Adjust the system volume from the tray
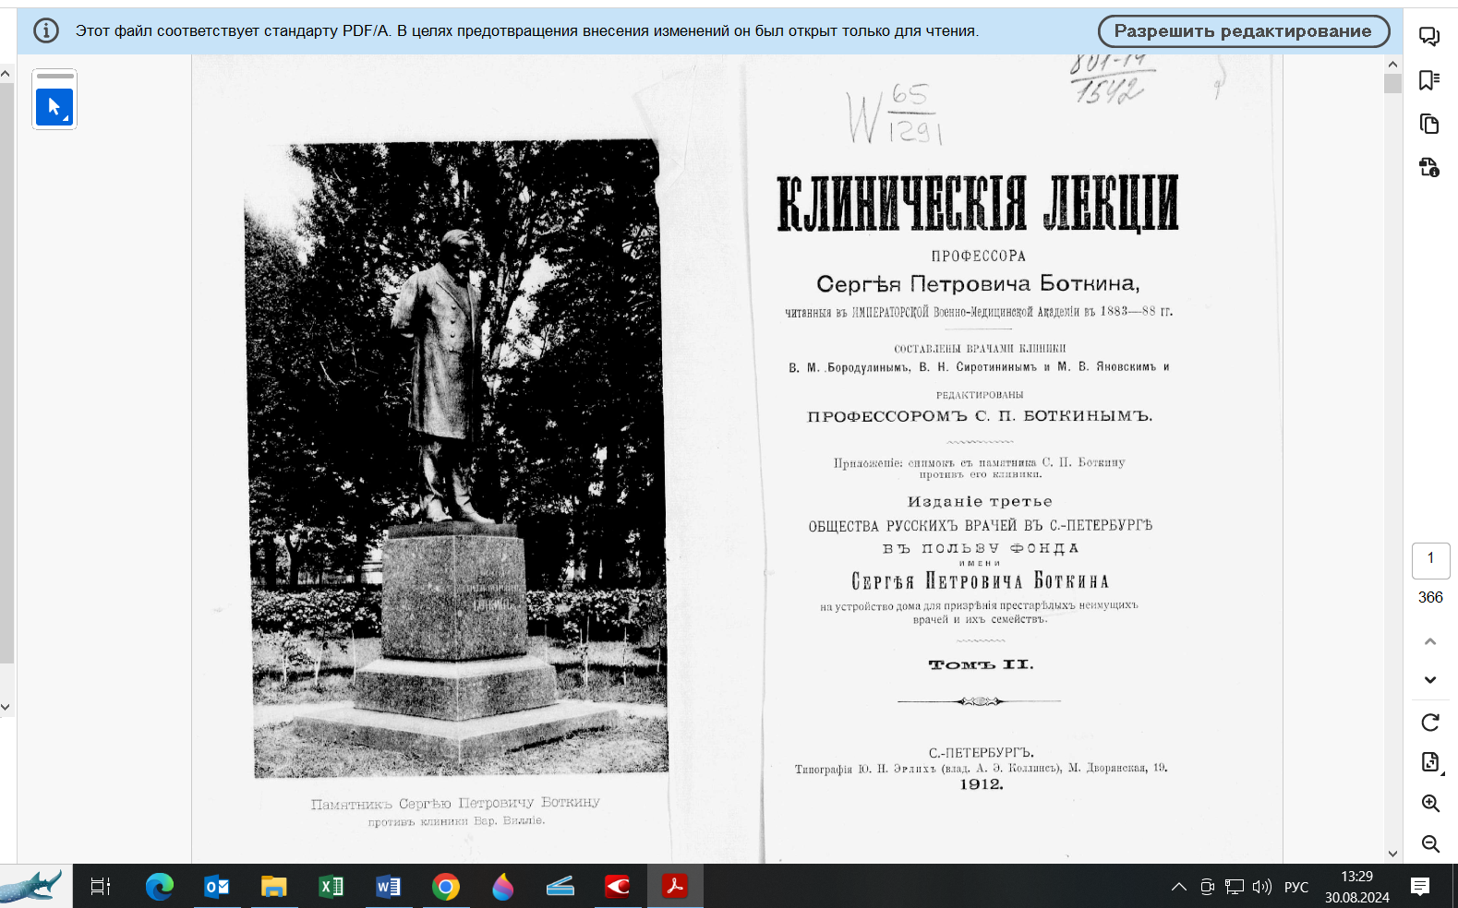 [x=1261, y=887]
